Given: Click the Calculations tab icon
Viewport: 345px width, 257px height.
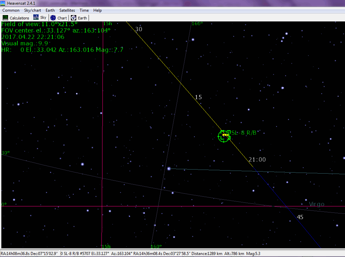Looking at the screenshot, I should tap(5, 18).
